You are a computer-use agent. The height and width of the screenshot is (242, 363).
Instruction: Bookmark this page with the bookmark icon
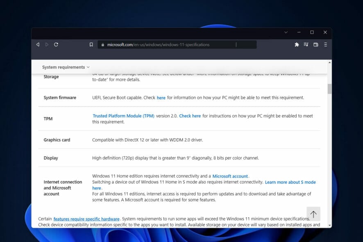point(91,45)
